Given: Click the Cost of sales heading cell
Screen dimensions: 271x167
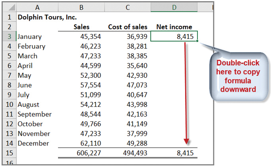Looking at the screenshot, I should (128, 27).
